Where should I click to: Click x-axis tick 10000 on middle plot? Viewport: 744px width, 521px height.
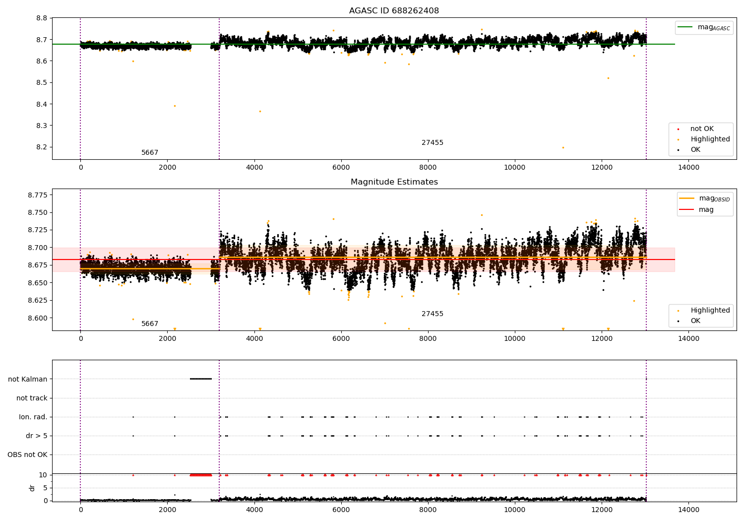[x=515, y=339]
